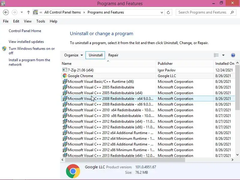This screenshot has height=180, width=240.
Task: Select Visual C++ 2012 x86 Additional Runtime icon
Action: pos(65,144)
